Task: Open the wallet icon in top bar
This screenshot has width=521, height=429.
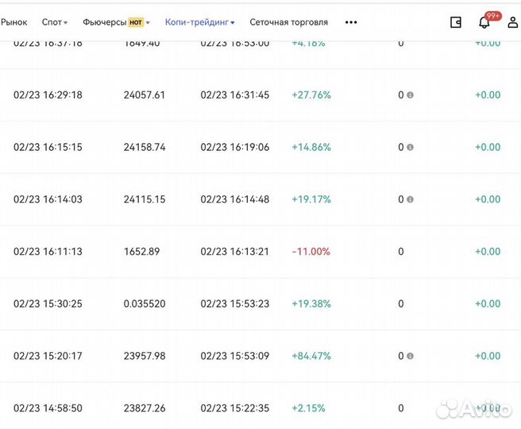Action: pos(456,22)
